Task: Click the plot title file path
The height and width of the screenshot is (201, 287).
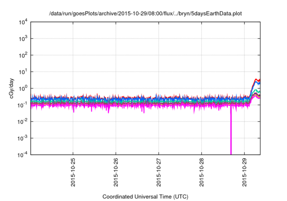Action: coord(145,13)
